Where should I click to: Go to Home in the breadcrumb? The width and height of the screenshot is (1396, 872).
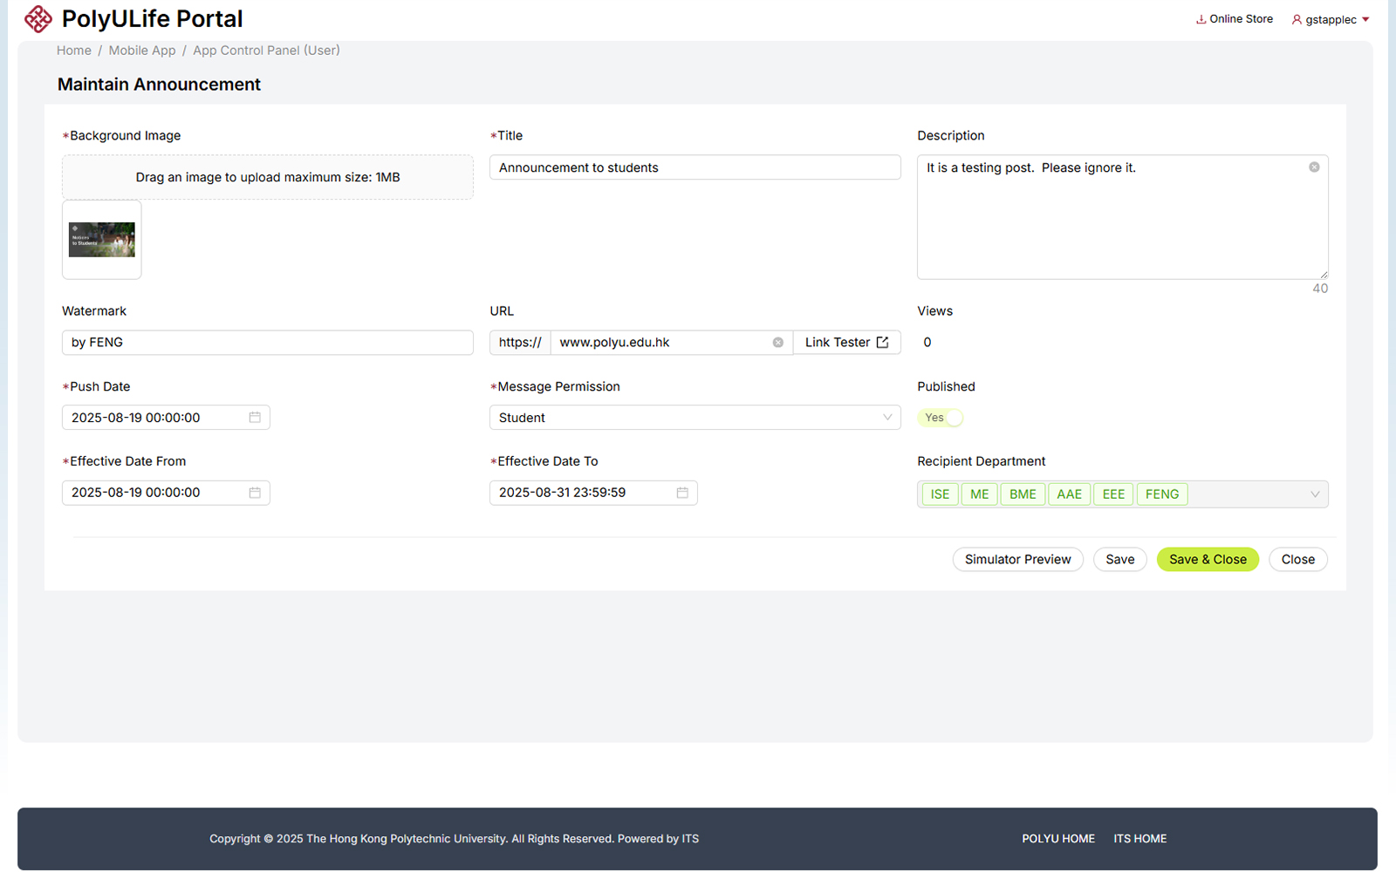pos(74,51)
